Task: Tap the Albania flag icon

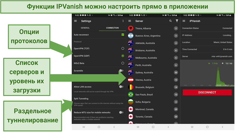Action: 131,28
